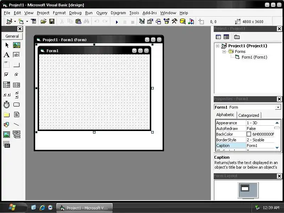
Task: Switch to the Categorized properties tab
Action: point(249,115)
